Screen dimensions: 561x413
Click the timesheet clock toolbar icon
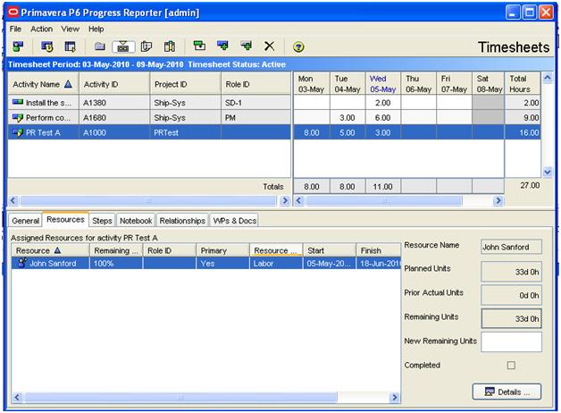[46, 46]
